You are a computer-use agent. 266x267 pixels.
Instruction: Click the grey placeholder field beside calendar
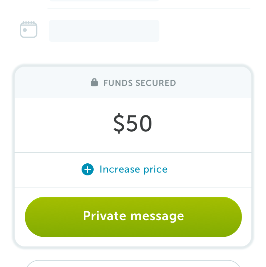tap(104, 31)
